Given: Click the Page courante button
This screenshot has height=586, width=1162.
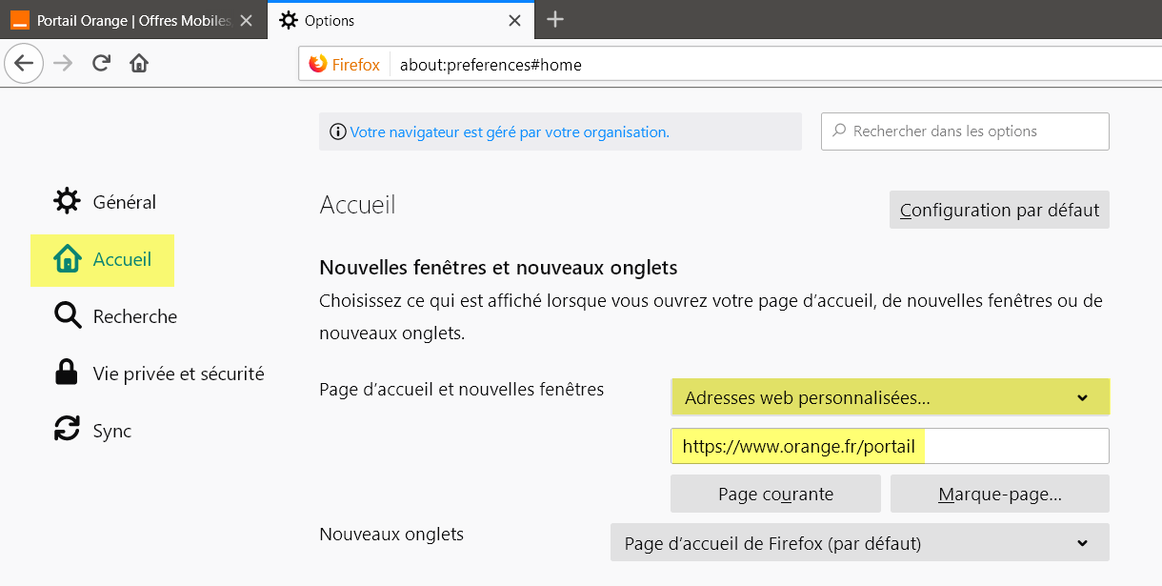Looking at the screenshot, I should pos(775,494).
